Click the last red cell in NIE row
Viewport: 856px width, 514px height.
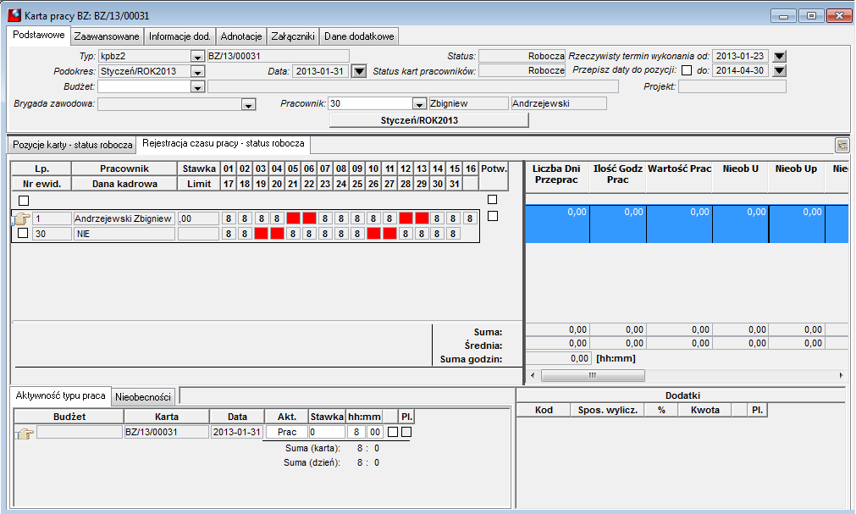[x=389, y=234]
